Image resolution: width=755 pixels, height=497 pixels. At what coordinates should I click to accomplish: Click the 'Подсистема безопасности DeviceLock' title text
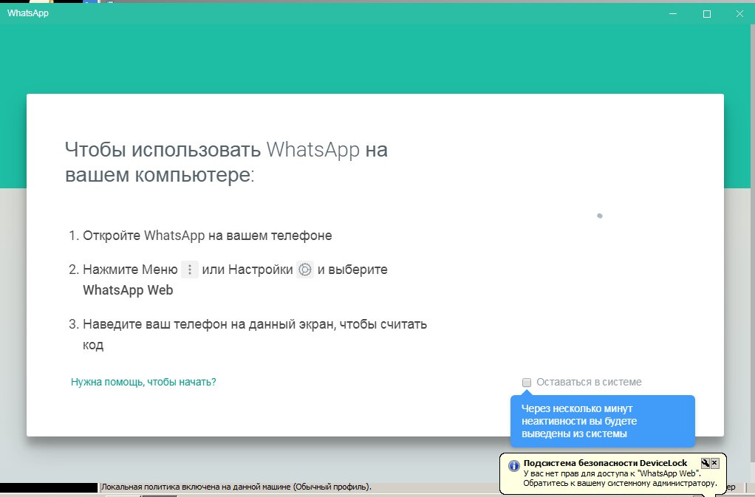[x=605, y=463]
